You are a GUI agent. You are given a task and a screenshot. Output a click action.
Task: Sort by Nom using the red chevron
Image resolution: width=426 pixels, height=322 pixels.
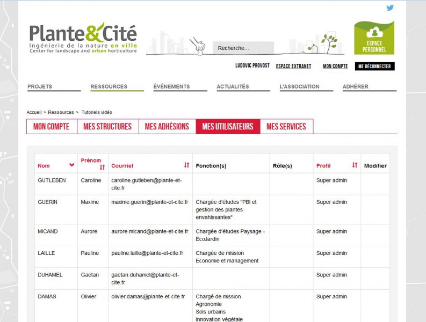pyautogui.click(x=72, y=165)
